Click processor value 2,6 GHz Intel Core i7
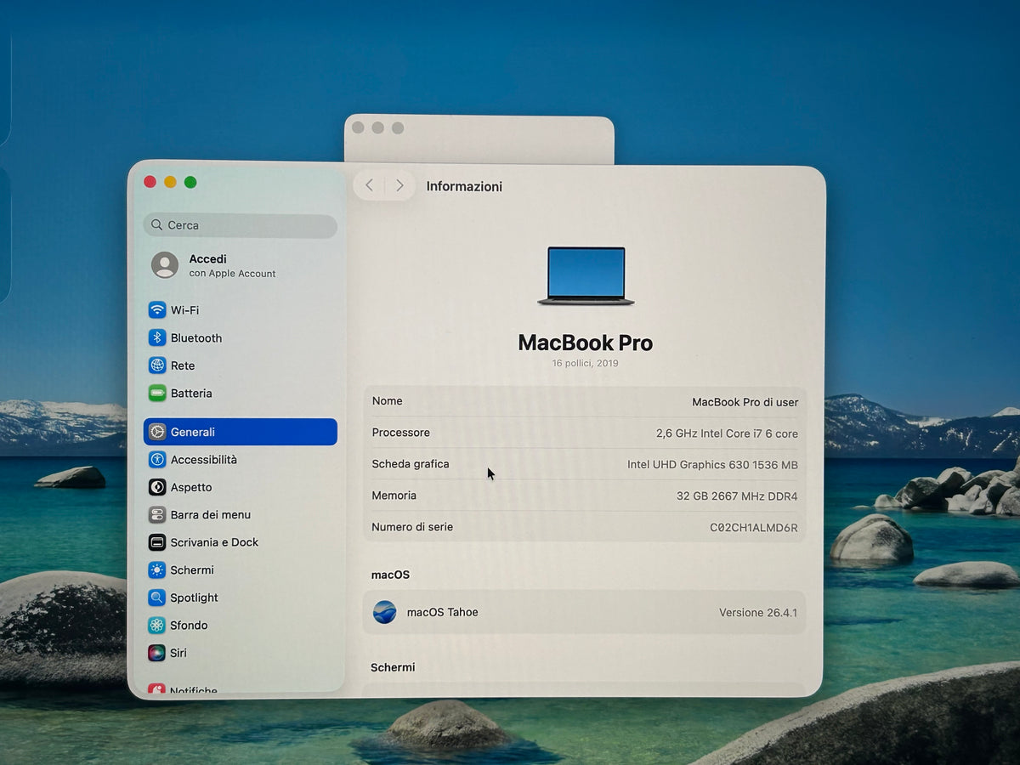The image size is (1020, 765). (x=727, y=433)
